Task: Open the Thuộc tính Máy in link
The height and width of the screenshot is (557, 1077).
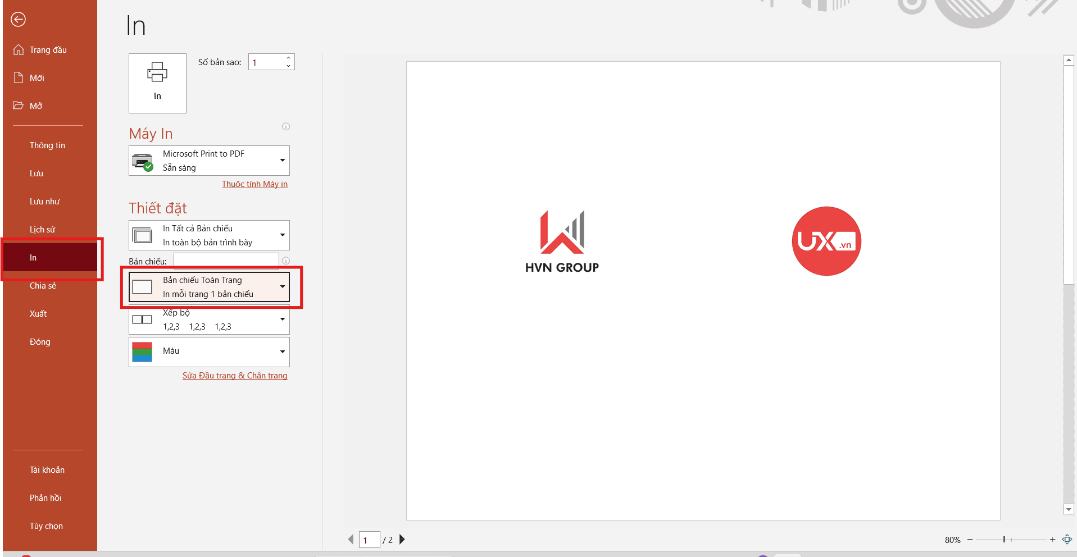Action: (x=255, y=184)
